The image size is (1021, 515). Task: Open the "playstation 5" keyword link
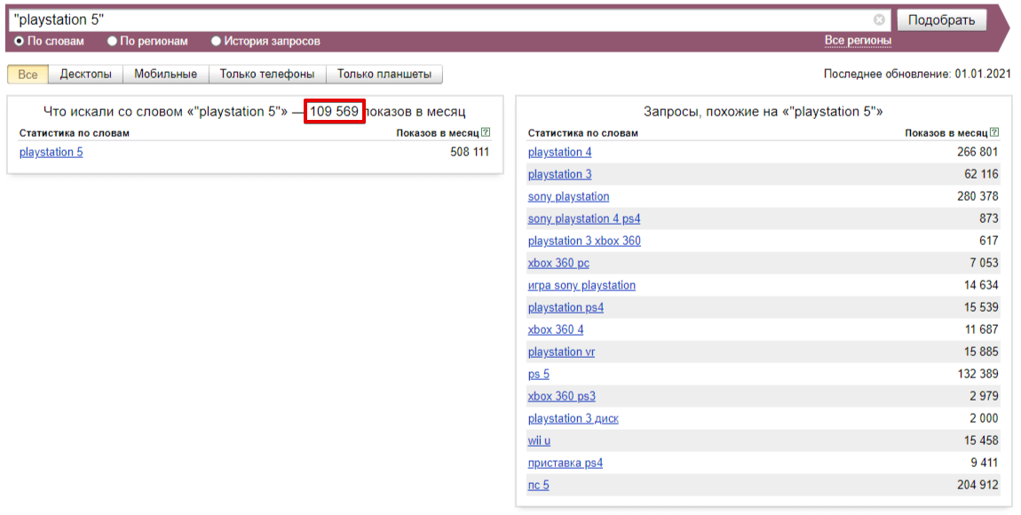point(51,153)
